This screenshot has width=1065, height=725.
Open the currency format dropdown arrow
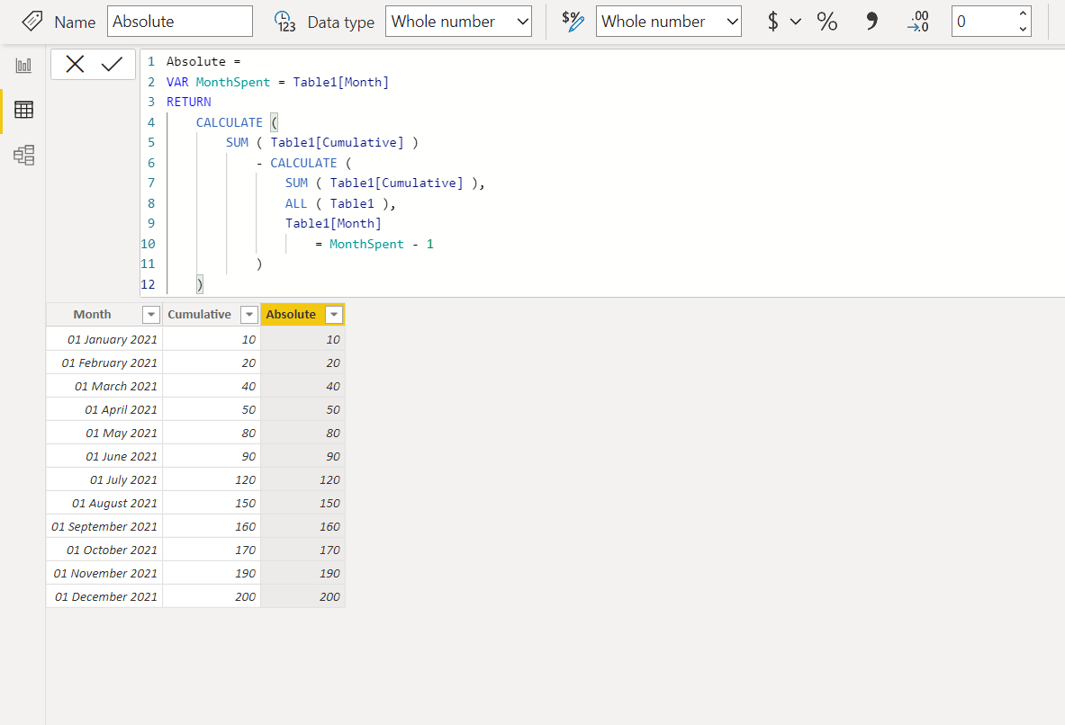pos(795,22)
